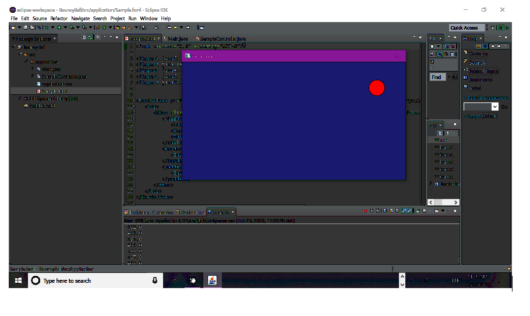Select application.css in Package Explorer
Image resolution: width=530 pixels, height=316 pixels.
54,84
